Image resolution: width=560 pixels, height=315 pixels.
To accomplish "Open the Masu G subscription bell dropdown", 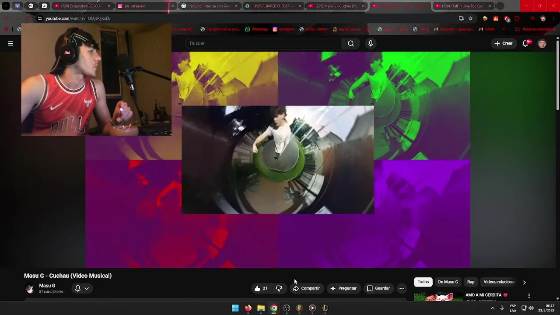I will [x=82, y=288].
